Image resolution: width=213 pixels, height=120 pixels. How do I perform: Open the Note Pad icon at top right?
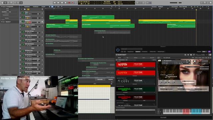(x=205, y=3)
